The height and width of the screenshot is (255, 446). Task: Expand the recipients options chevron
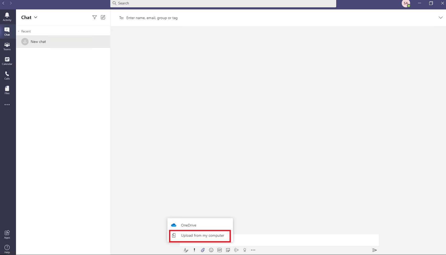click(440, 18)
